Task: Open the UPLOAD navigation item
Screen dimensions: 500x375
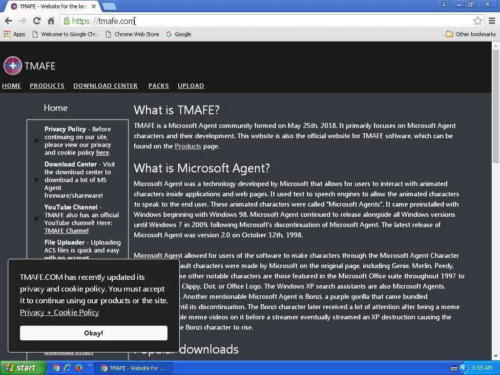Action: click(191, 86)
